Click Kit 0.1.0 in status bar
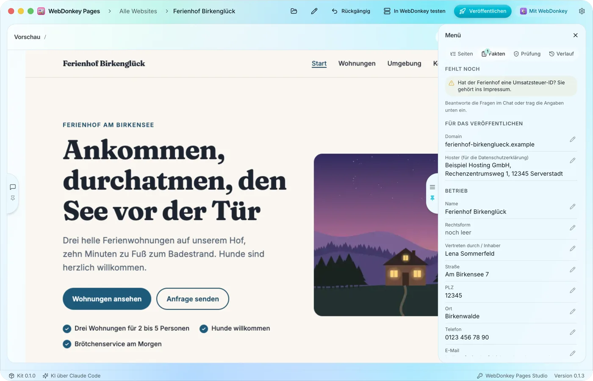Screen dimensions: 593x381 point(22,375)
